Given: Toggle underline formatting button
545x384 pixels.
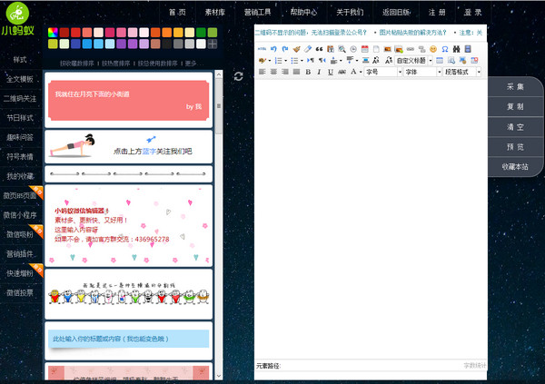Looking at the screenshot, I should [x=329, y=72].
